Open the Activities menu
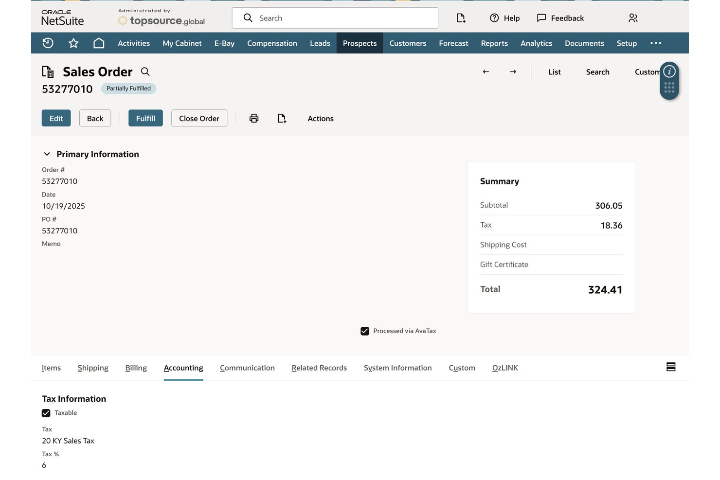Viewport: 720px width, 480px height. [x=134, y=43]
